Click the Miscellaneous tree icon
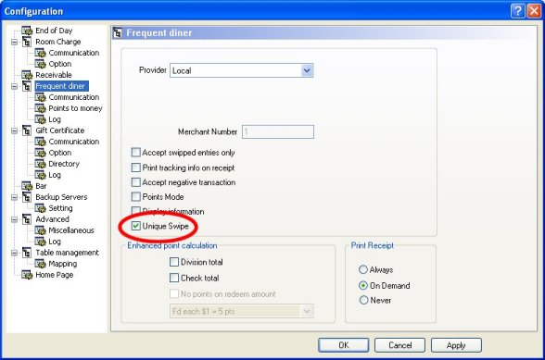 40,230
